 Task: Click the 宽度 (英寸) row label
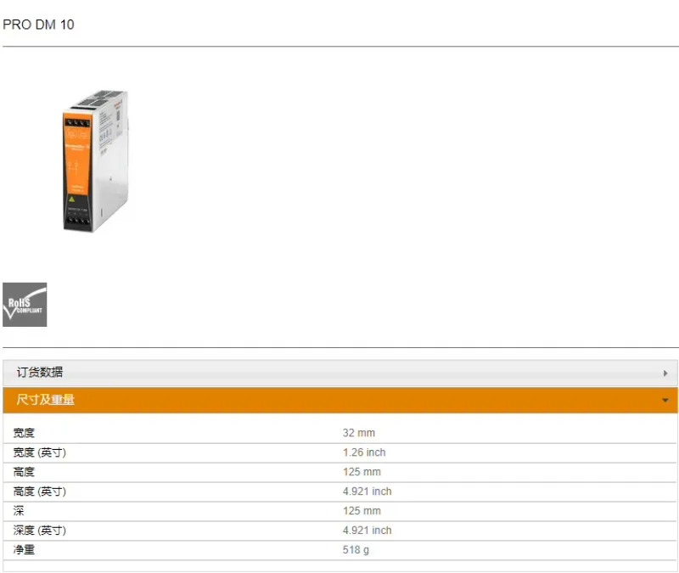coord(39,452)
